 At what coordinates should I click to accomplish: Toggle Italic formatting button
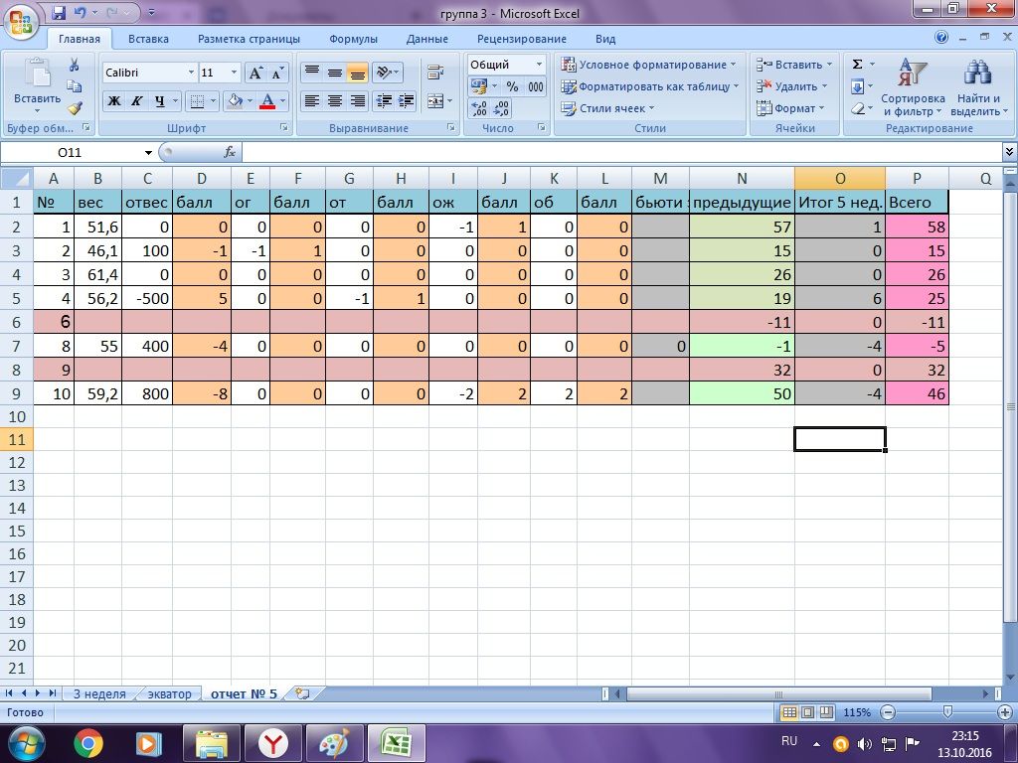(136, 101)
